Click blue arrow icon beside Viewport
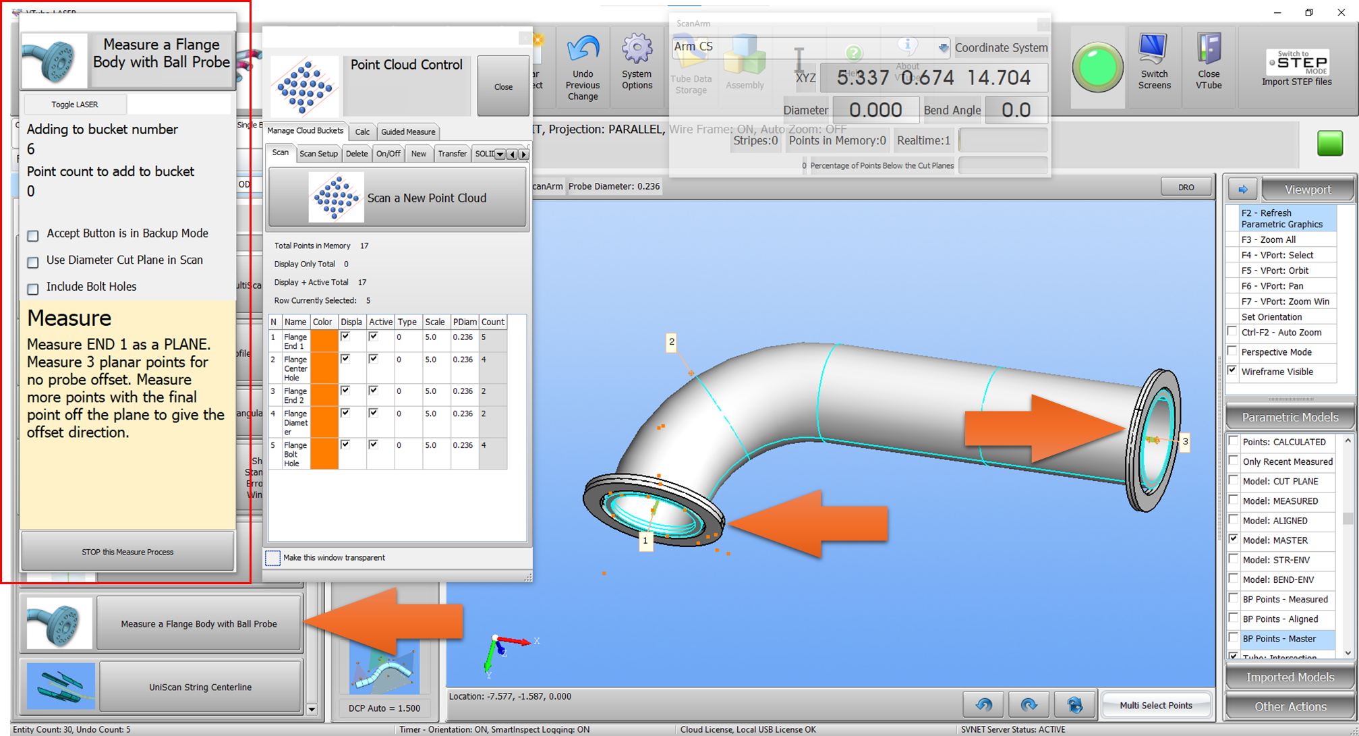The width and height of the screenshot is (1359, 736). click(x=1242, y=190)
